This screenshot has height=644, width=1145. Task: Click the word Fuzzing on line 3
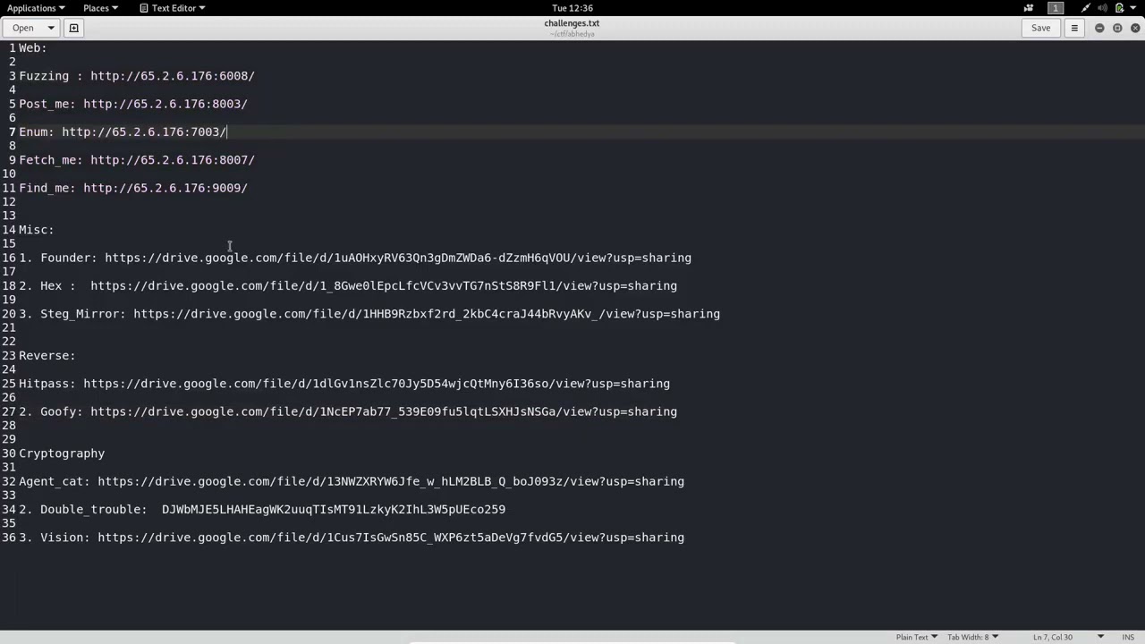pyautogui.click(x=44, y=76)
